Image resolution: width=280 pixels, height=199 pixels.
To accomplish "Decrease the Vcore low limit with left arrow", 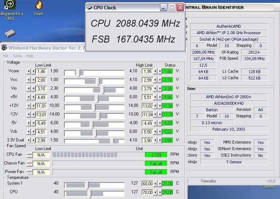I will pos(28,71).
